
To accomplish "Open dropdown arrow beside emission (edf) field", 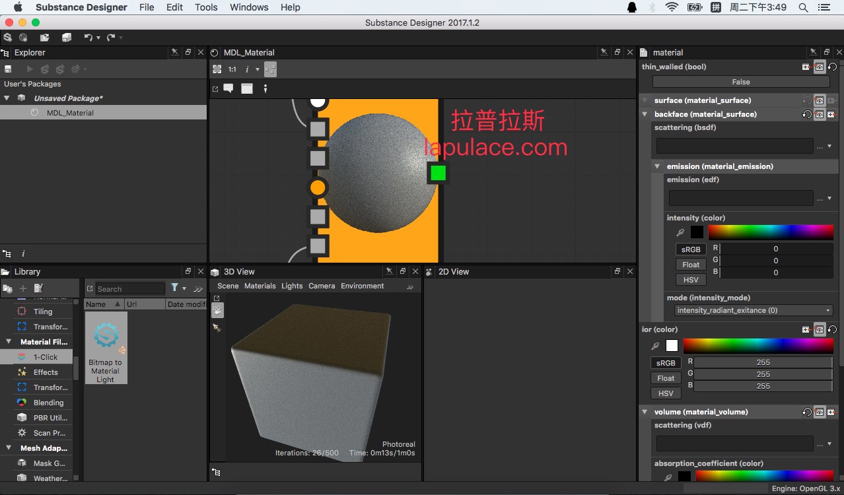I will click(x=829, y=198).
